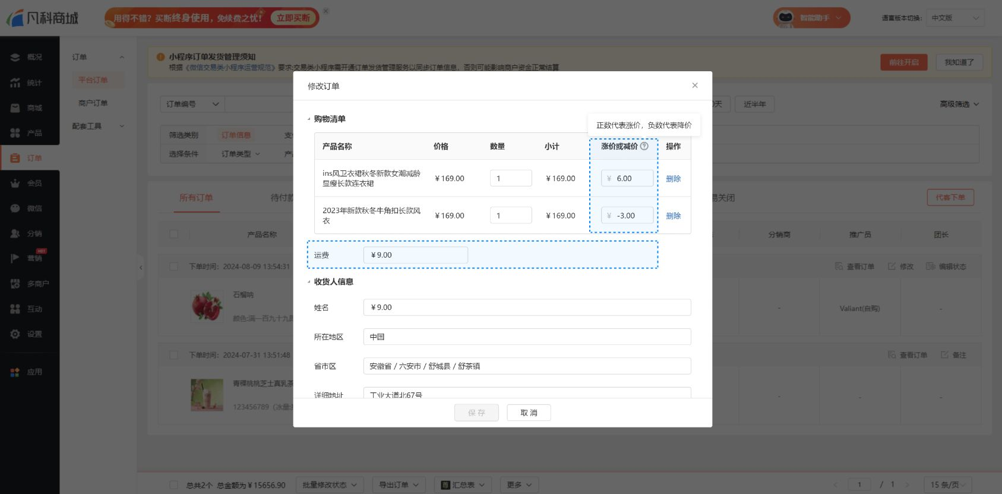
Task: Go to the next page arrow
Action: (907, 484)
